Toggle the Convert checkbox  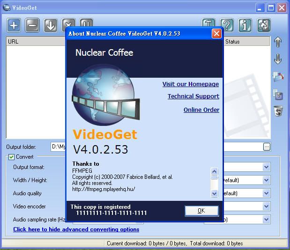tap(12, 157)
